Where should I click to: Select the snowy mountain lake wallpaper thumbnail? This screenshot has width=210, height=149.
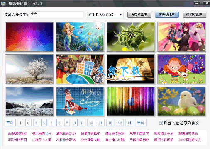29,101
